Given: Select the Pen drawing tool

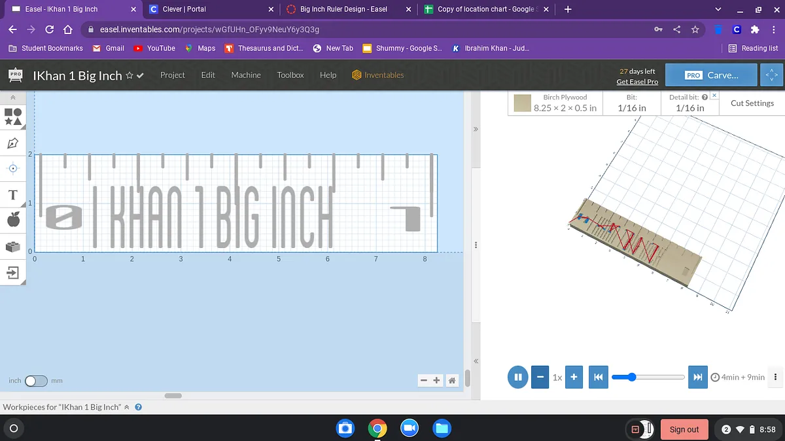Looking at the screenshot, I should tap(13, 143).
